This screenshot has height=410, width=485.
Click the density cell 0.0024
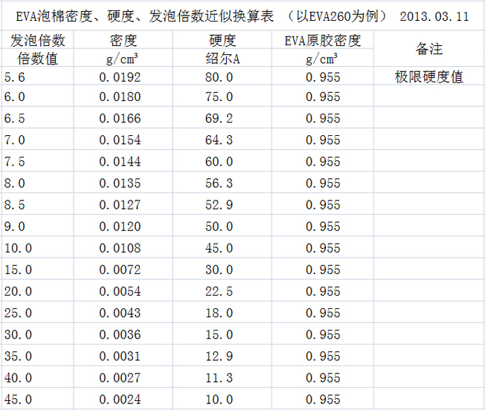pos(123,400)
